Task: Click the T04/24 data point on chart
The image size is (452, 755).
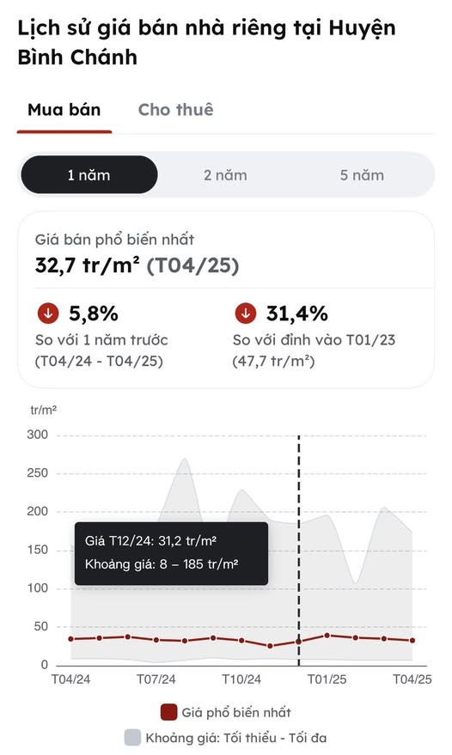Action: tap(70, 639)
